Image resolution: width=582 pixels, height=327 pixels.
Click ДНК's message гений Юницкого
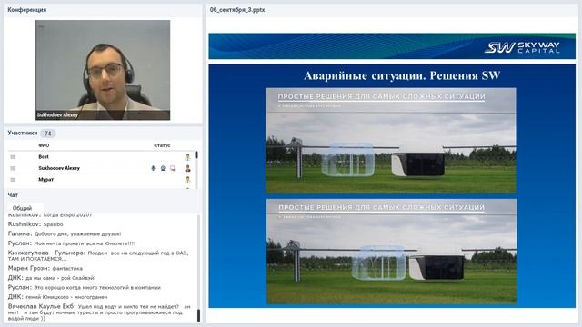(x=57, y=297)
